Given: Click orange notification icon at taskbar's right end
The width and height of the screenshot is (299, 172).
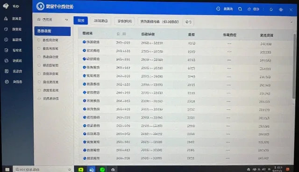Looking at the screenshot, I should click(288, 169).
